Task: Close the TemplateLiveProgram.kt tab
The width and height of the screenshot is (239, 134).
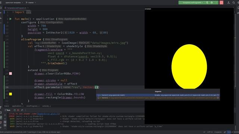Action: point(28,8)
